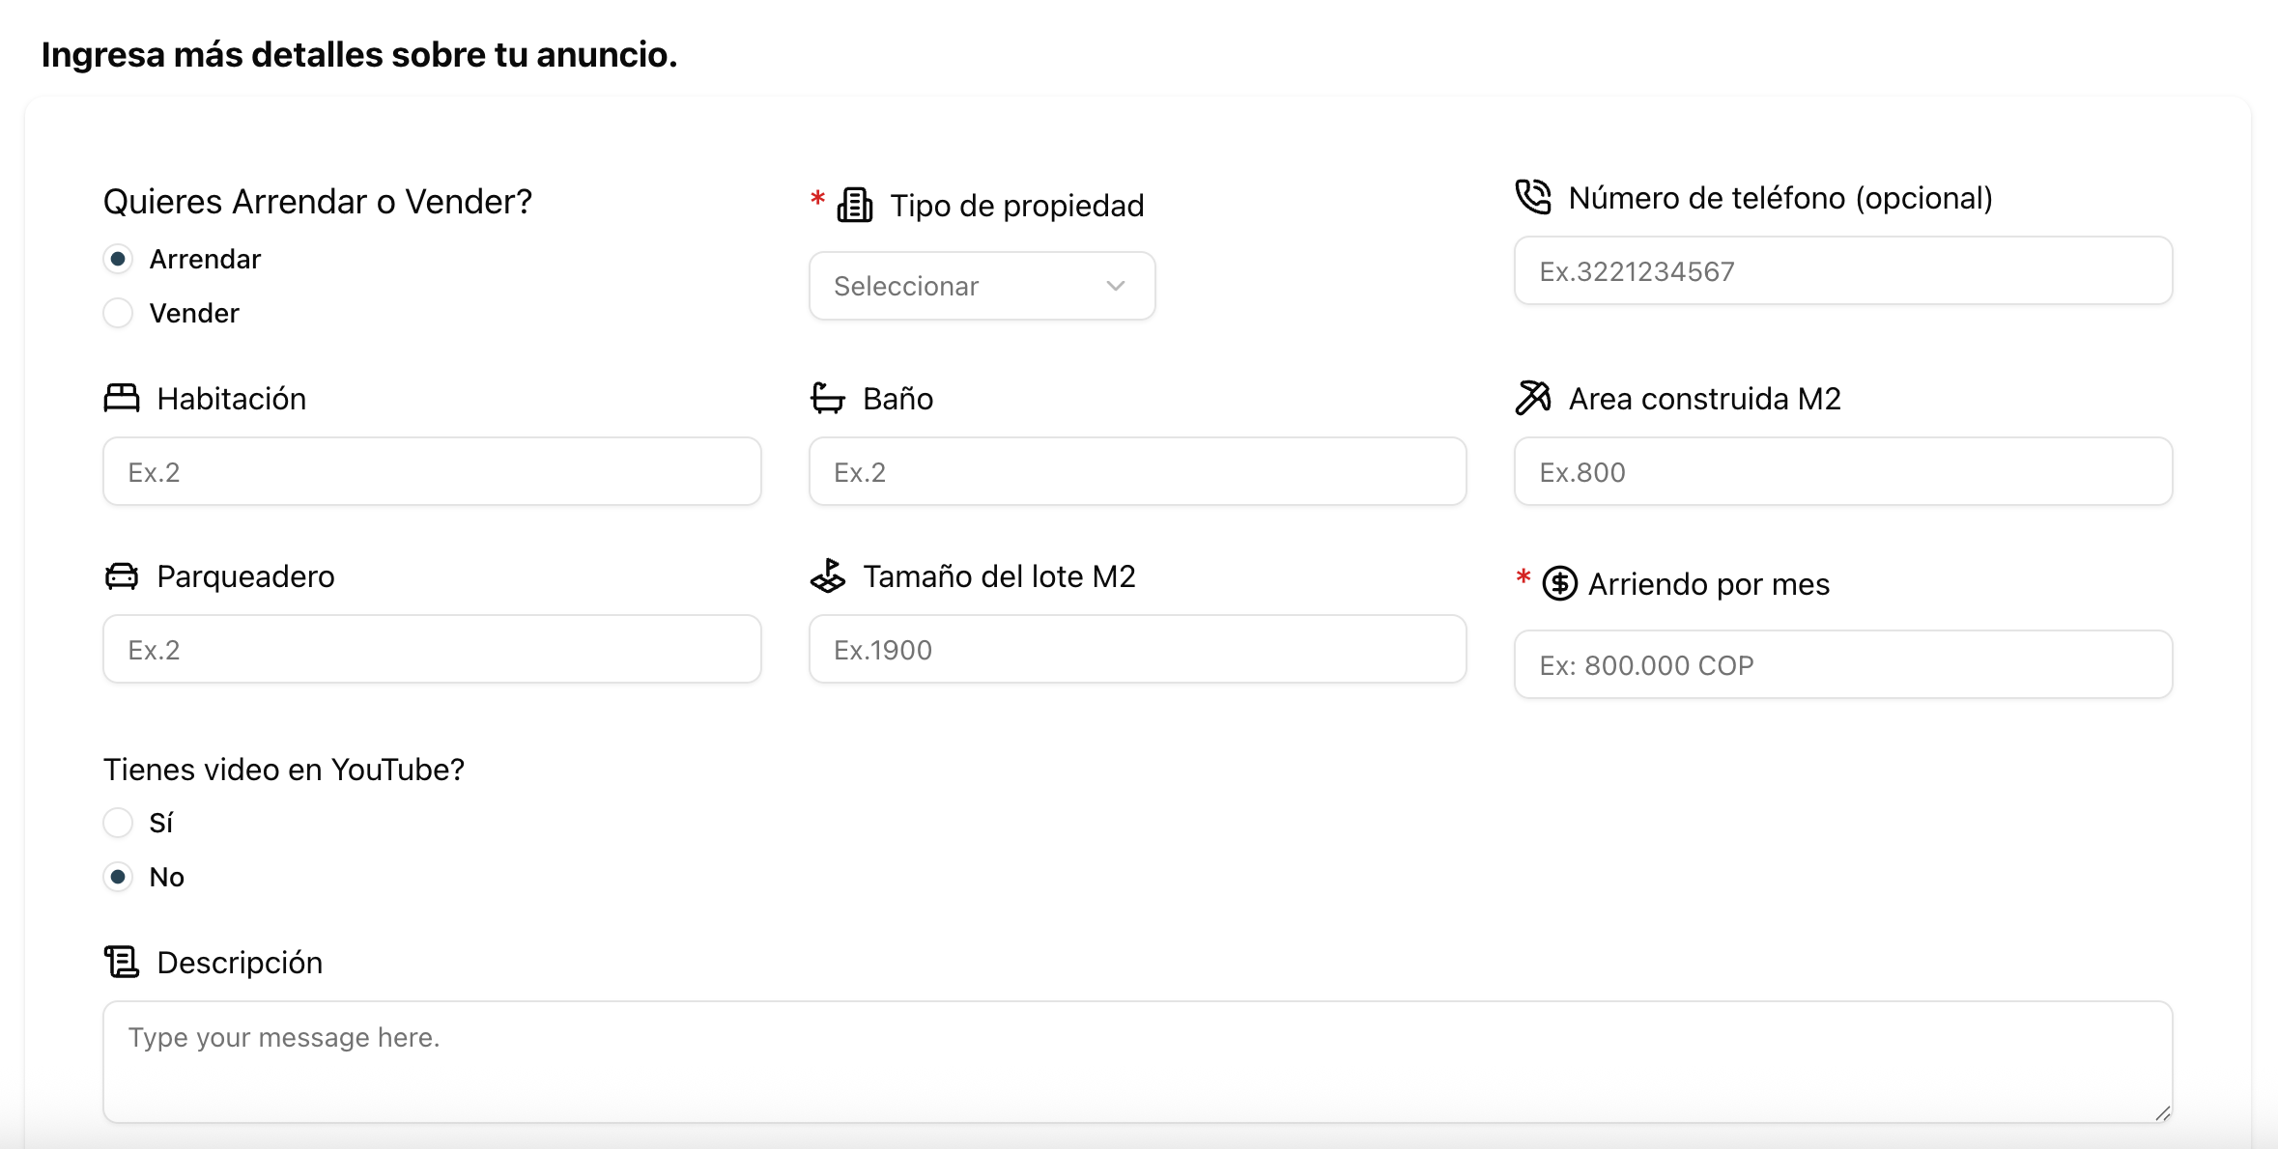Click the bathtub icon beside Baño

click(828, 398)
